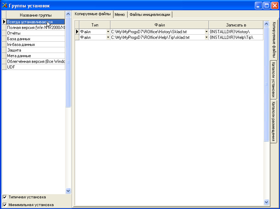280x209 pixels.
Task: Click row indicator arrow in files grid
Action: (x=77, y=32)
